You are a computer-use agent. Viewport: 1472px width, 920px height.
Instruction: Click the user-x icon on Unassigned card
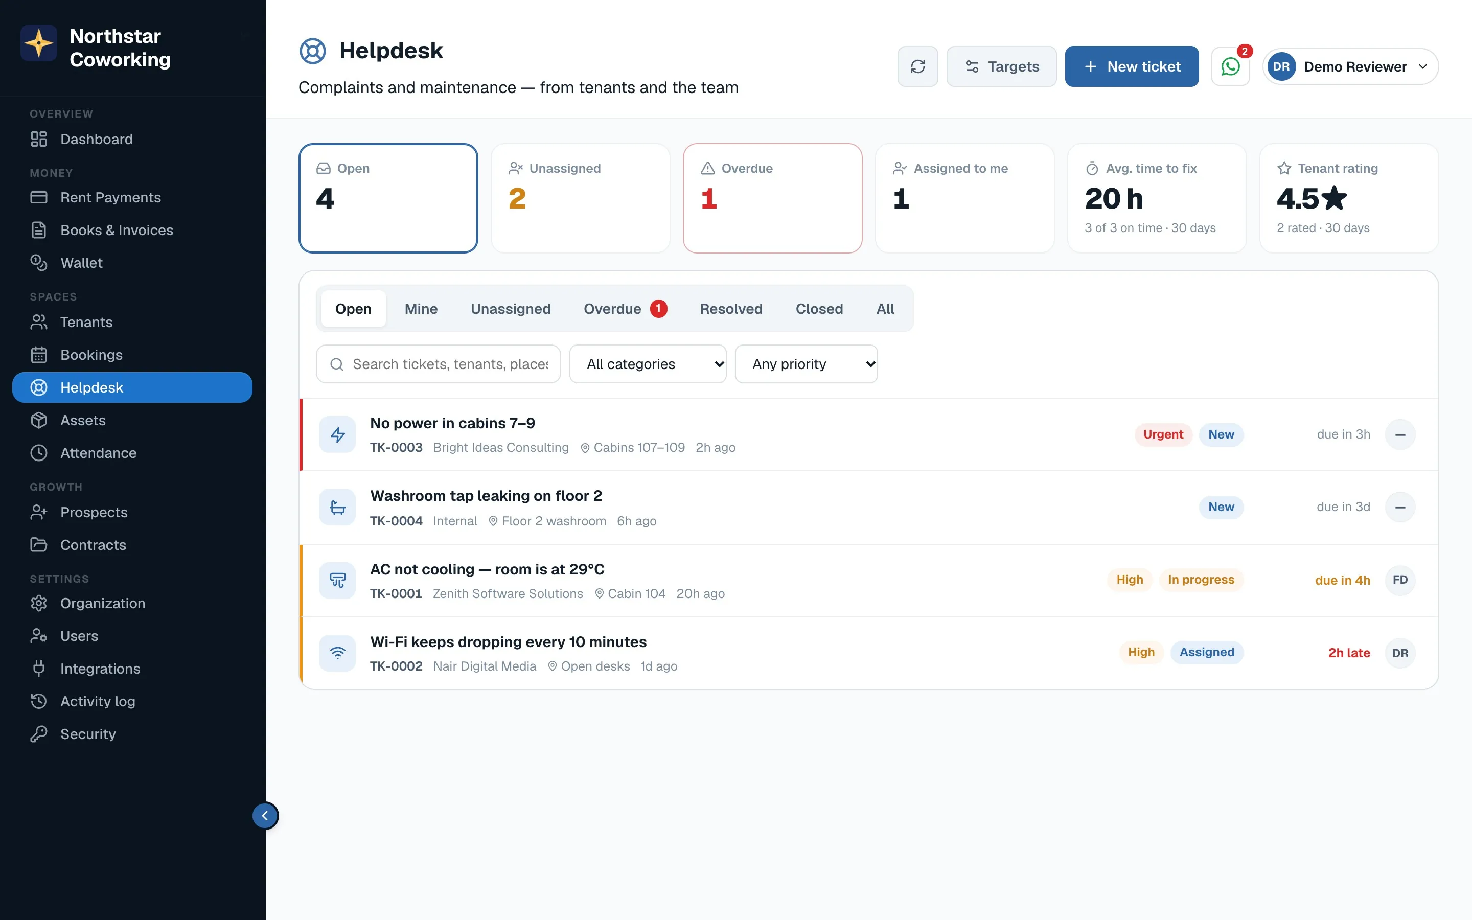tap(515, 168)
